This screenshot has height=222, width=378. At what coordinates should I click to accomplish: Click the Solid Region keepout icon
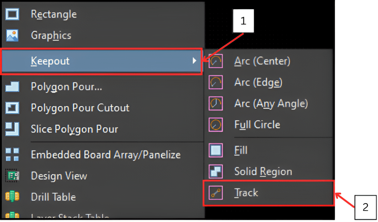216,171
